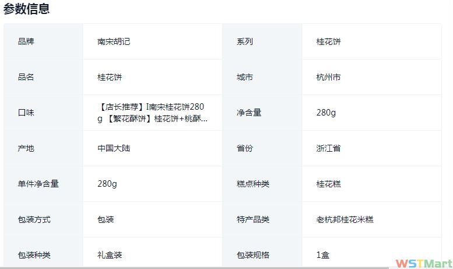Viewport: 453px width, 269px height.
Task: Click the 包装规格 label cell
Action: pyautogui.click(x=253, y=255)
